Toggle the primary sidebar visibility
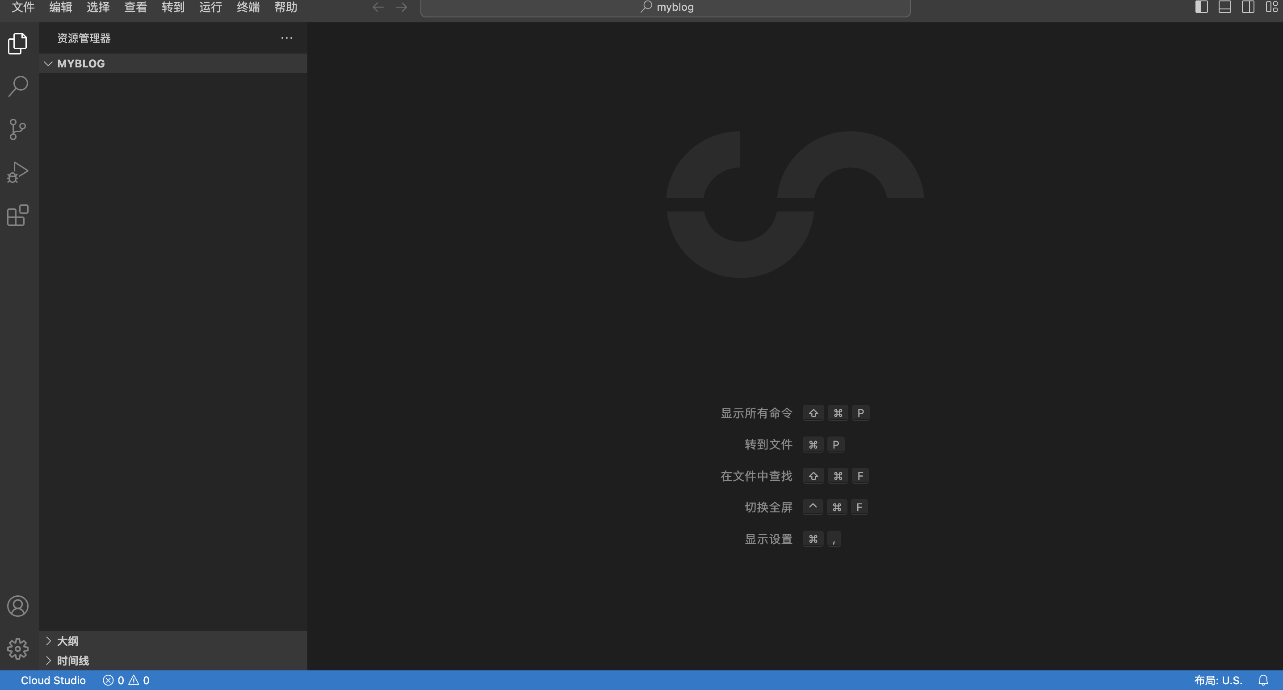The height and width of the screenshot is (690, 1283). point(1201,7)
